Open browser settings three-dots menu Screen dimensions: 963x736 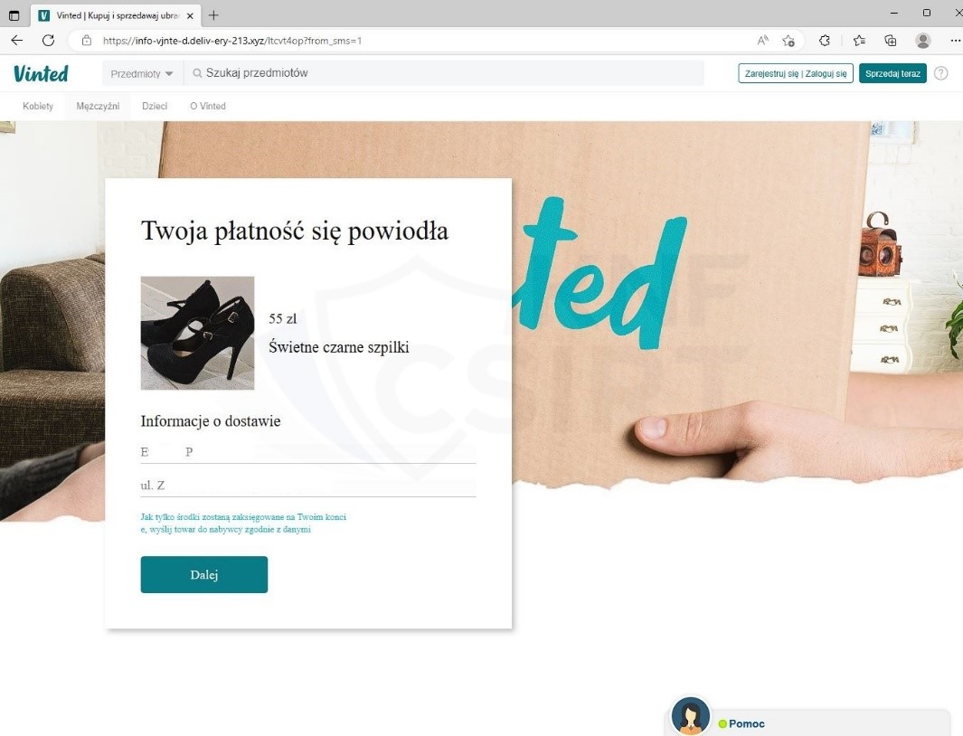click(954, 41)
